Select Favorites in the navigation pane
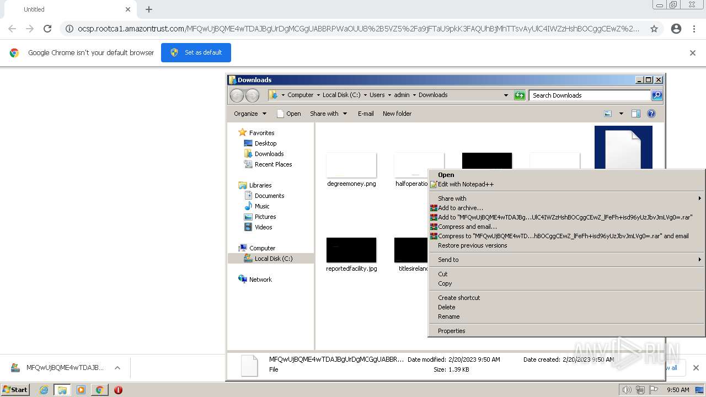 coord(261,133)
